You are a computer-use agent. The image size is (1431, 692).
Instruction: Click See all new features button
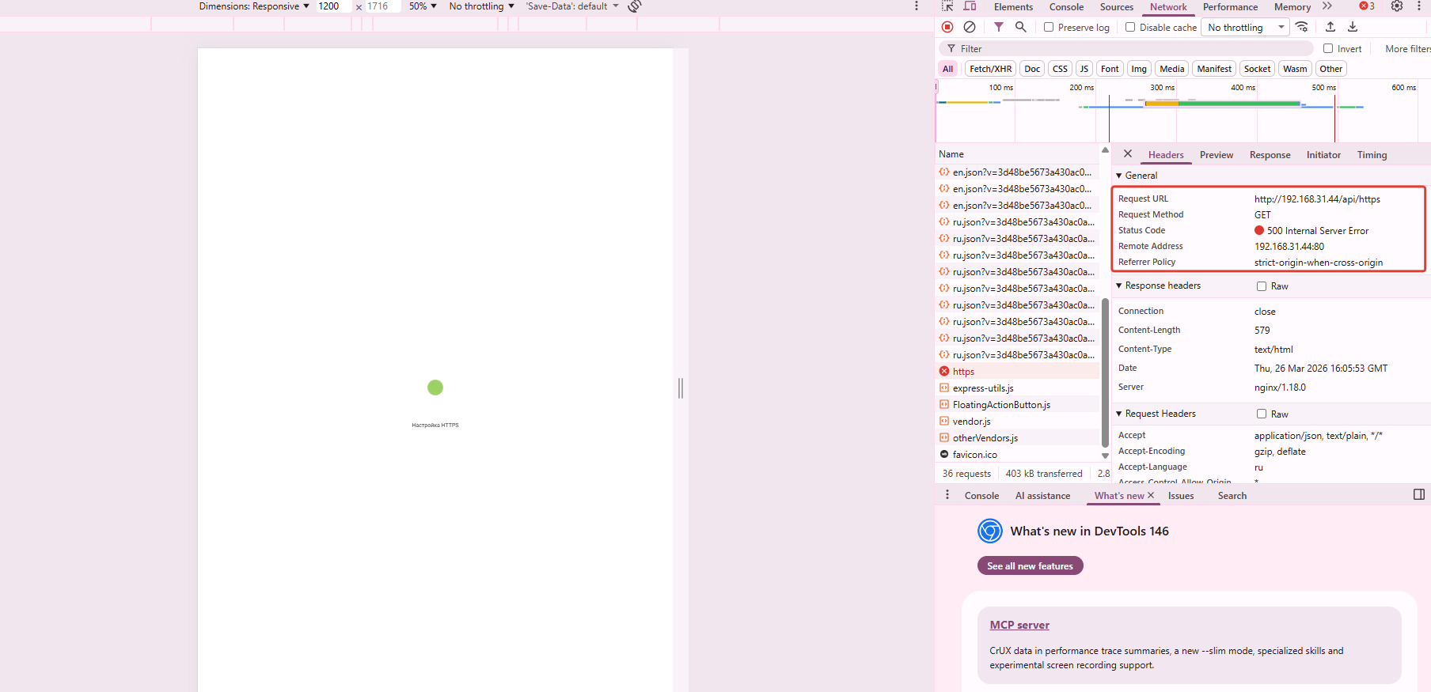[1030, 566]
